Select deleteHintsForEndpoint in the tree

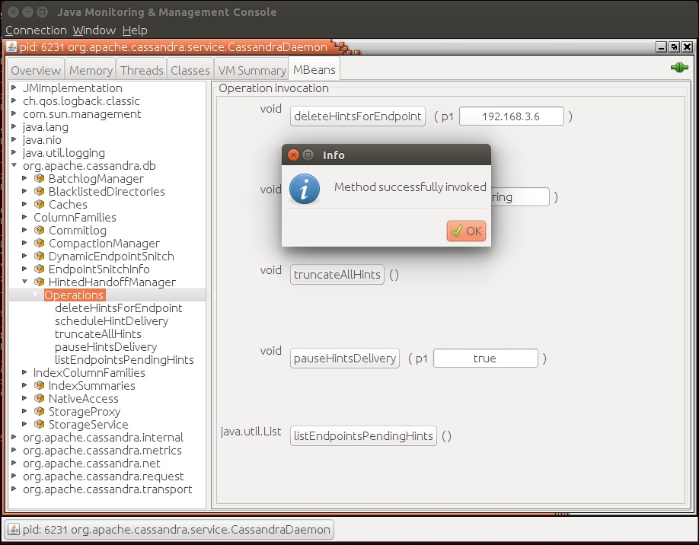click(119, 308)
